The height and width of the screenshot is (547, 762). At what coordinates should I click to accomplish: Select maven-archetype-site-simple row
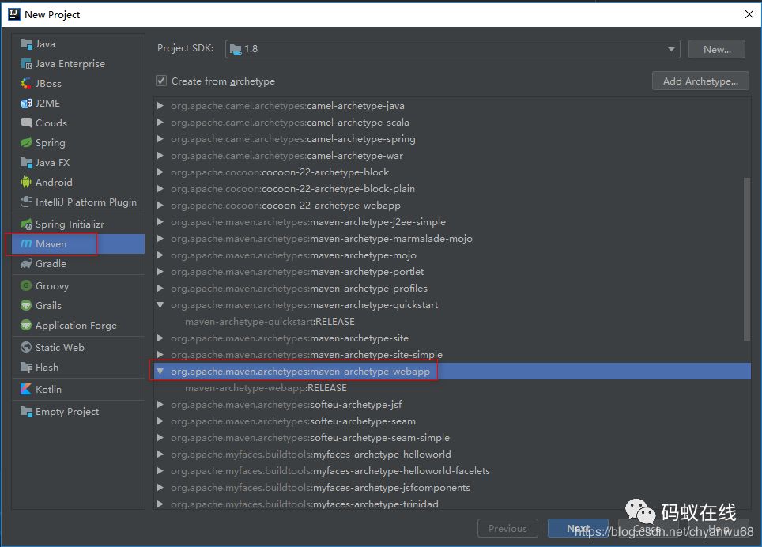pyautogui.click(x=452, y=355)
